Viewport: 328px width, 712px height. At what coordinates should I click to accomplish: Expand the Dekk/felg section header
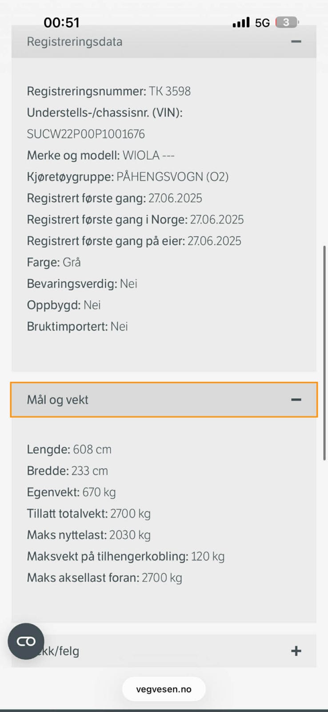pos(164,651)
